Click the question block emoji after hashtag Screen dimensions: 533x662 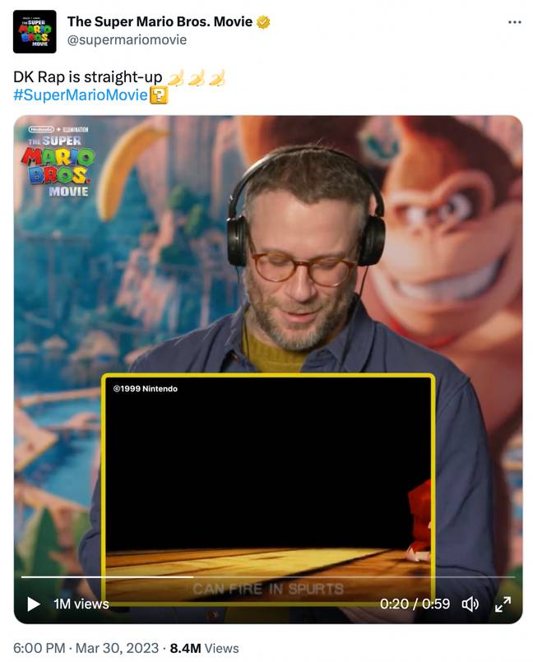click(159, 95)
